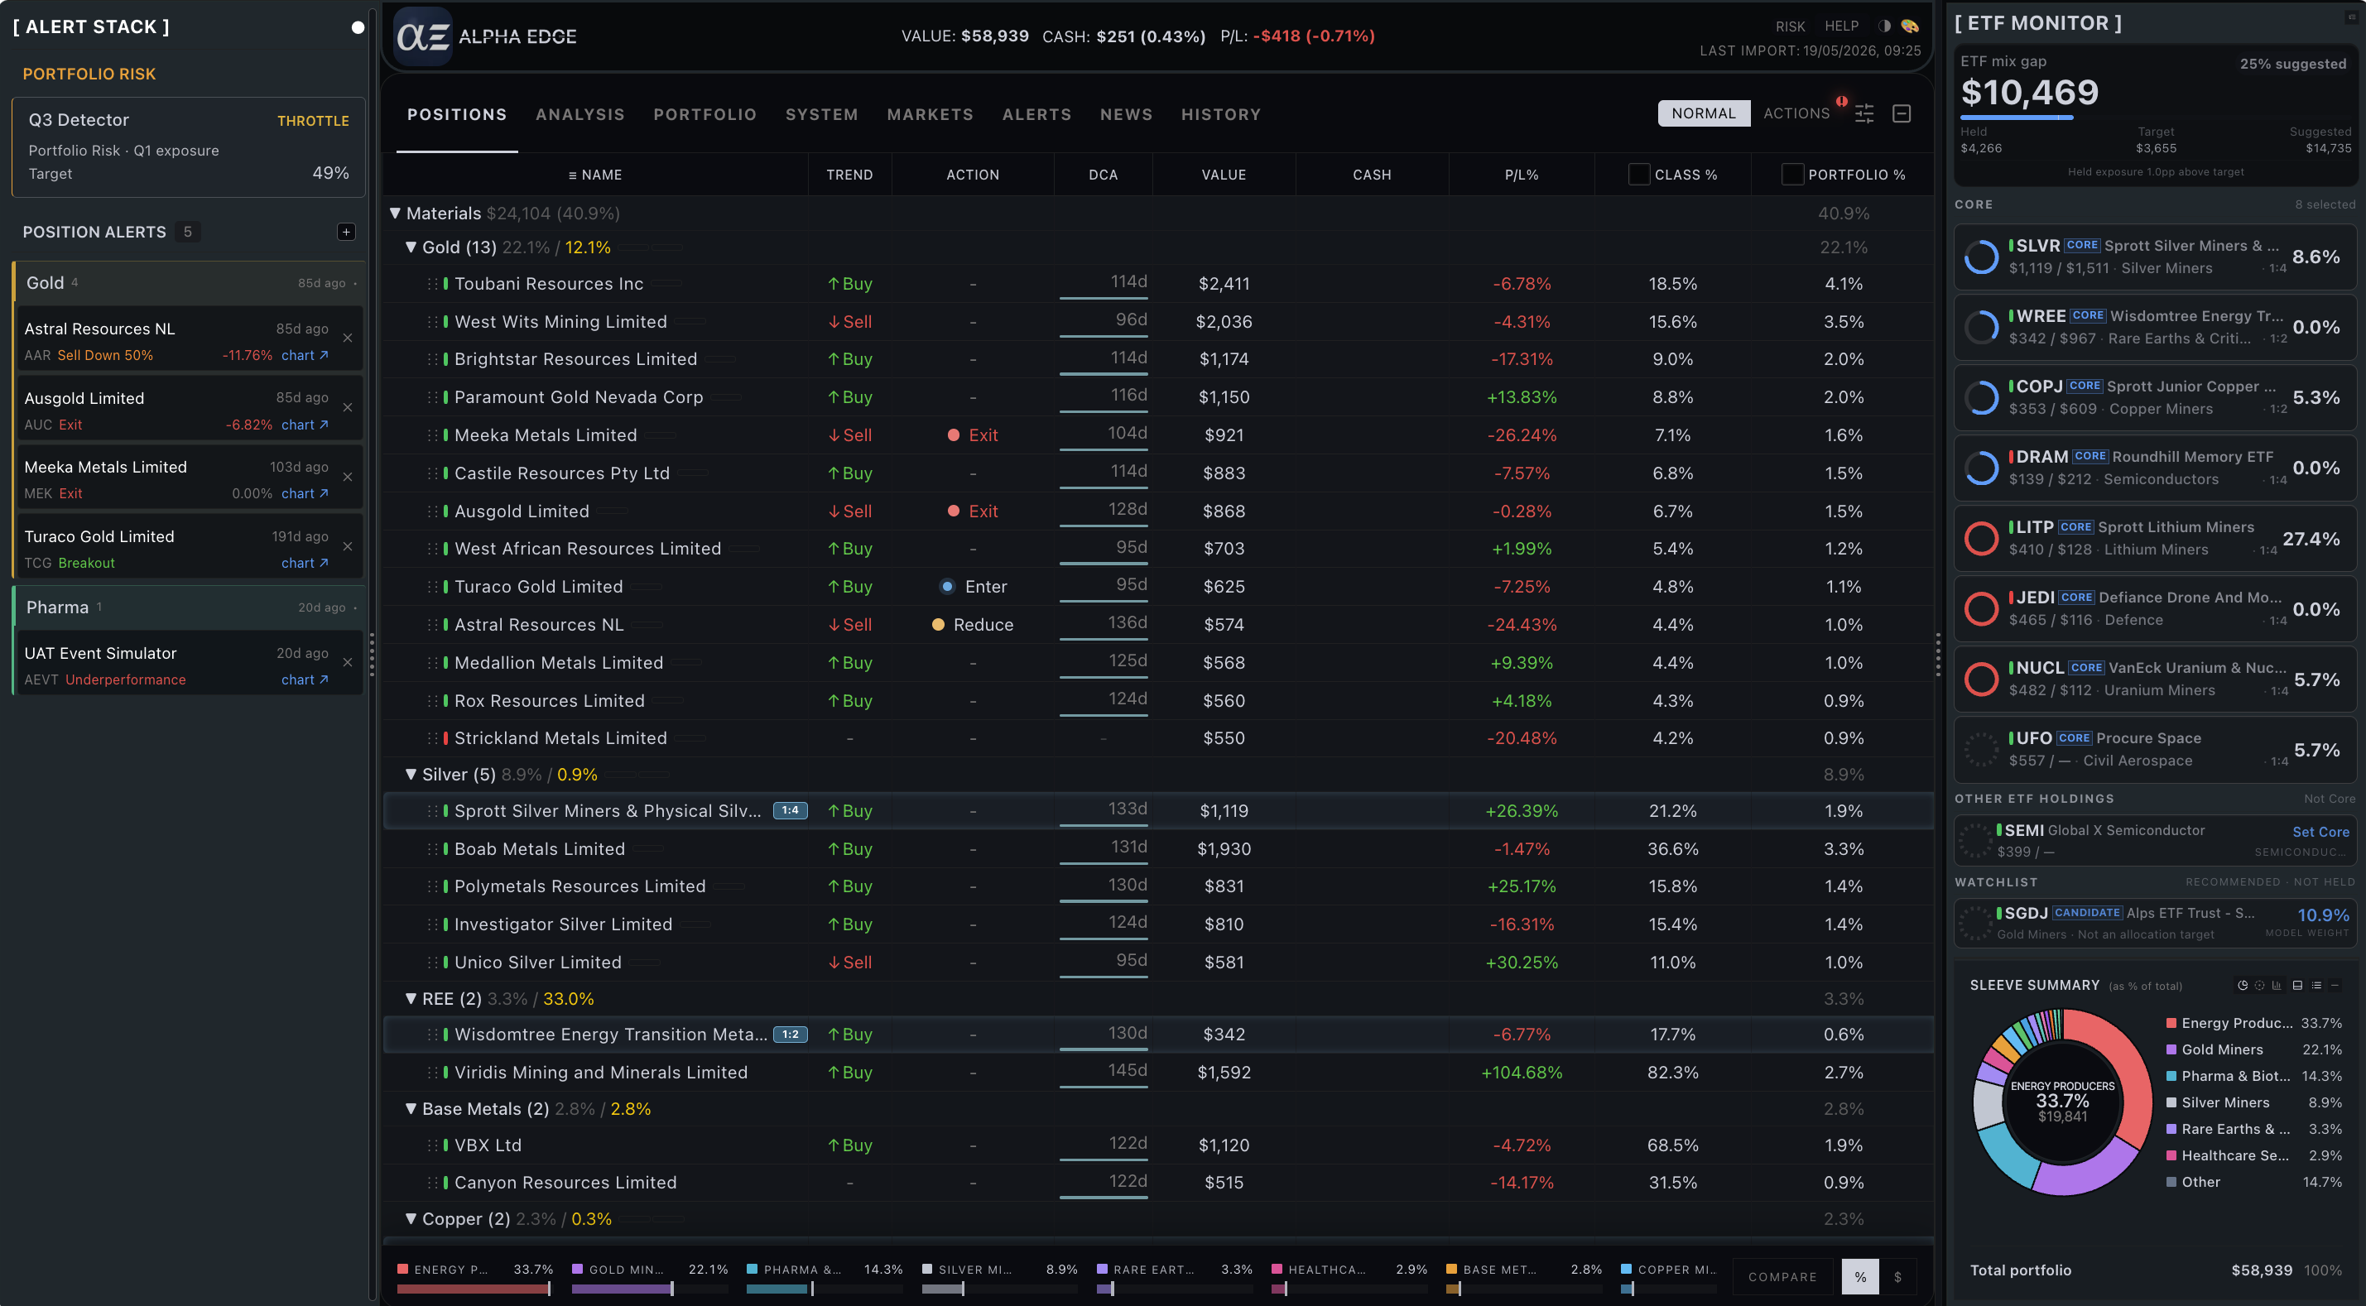Toggle dark/light contrast theme icon
This screenshot has height=1306, width=2366.
point(1884,26)
